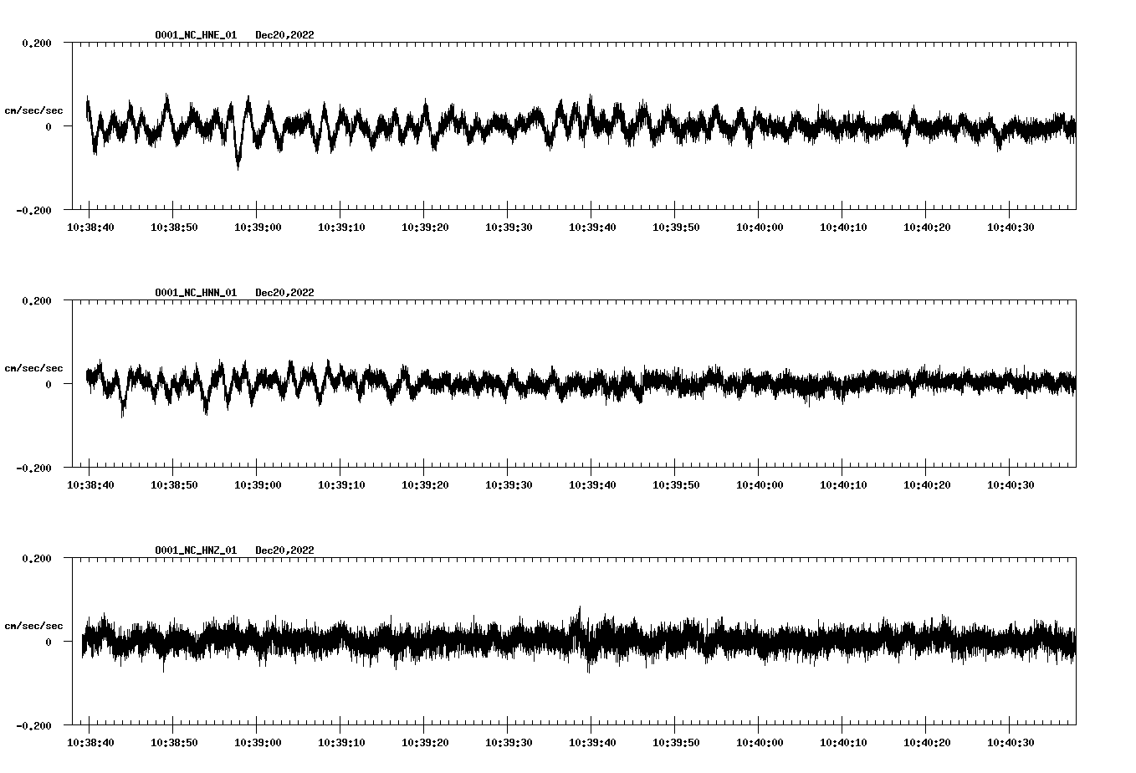Click the 10:39:10 time label under HNZ plot

[340, 742]
